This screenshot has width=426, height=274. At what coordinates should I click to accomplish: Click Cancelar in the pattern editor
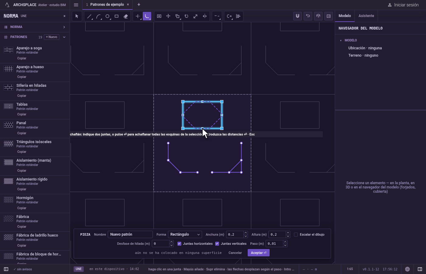[235, 253]
